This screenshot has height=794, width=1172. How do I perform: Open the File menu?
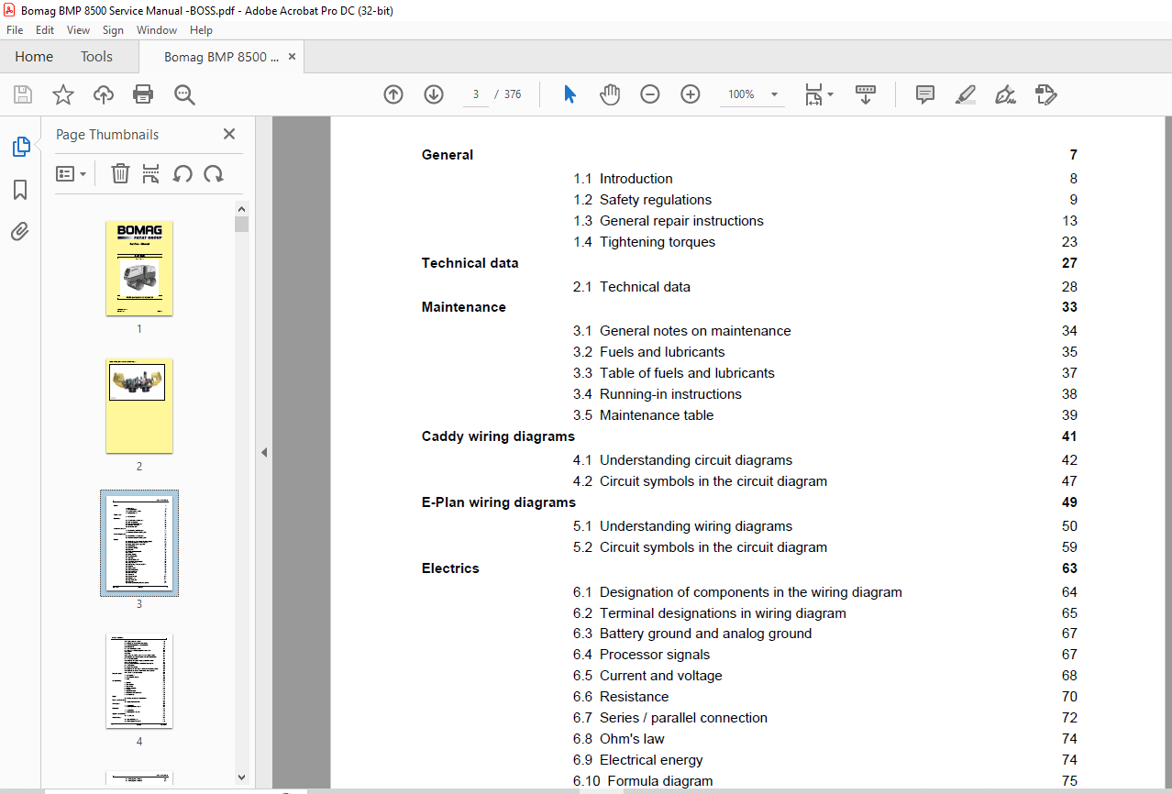pos(15,30)
